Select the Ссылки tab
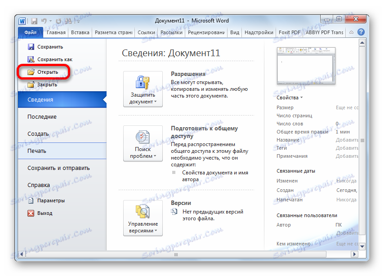The height and width of the screenshot is (276, 384). [x=146, y=32]
